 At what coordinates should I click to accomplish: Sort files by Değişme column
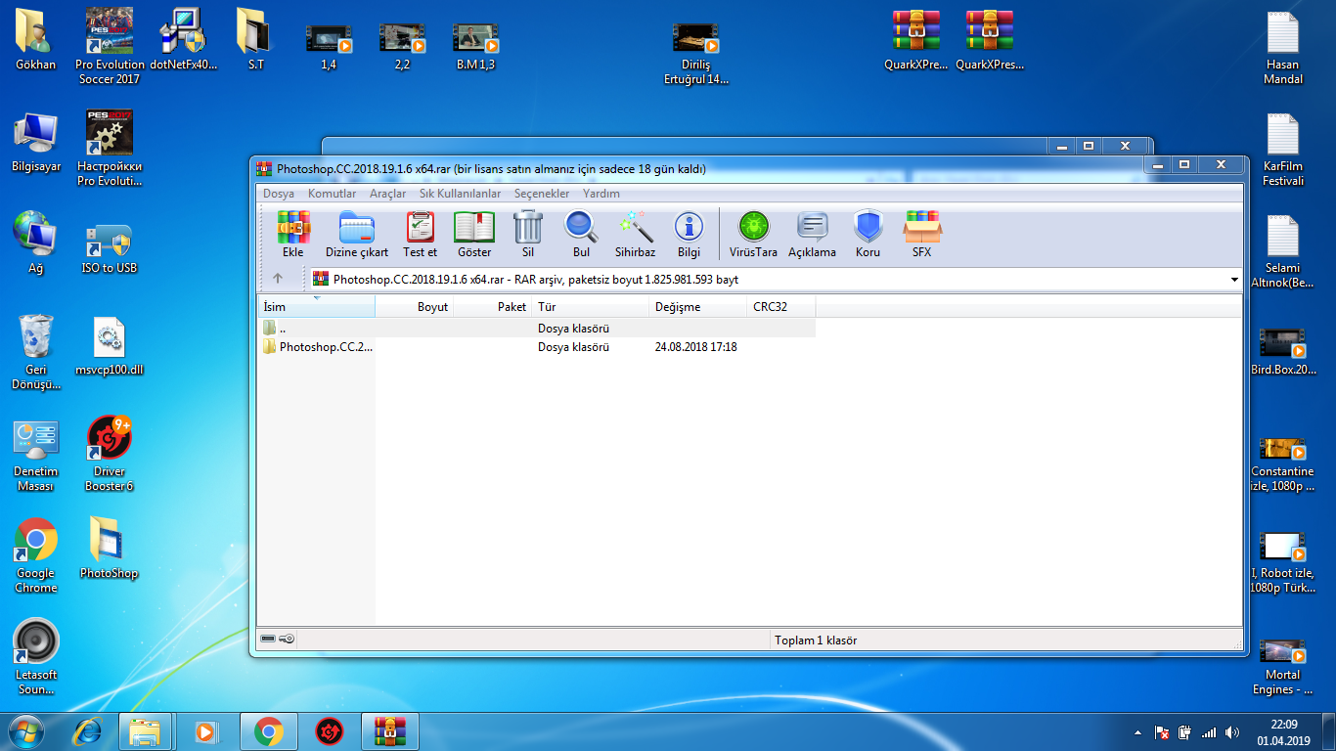[x=698, y=307]
